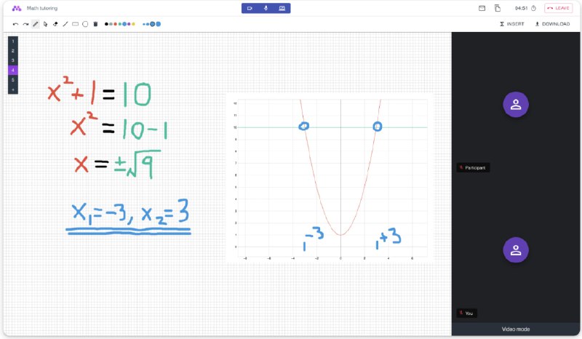Select the rectangle shape tool
The height and width of the screenshot is (339, 582).
(x=76, y=24)
